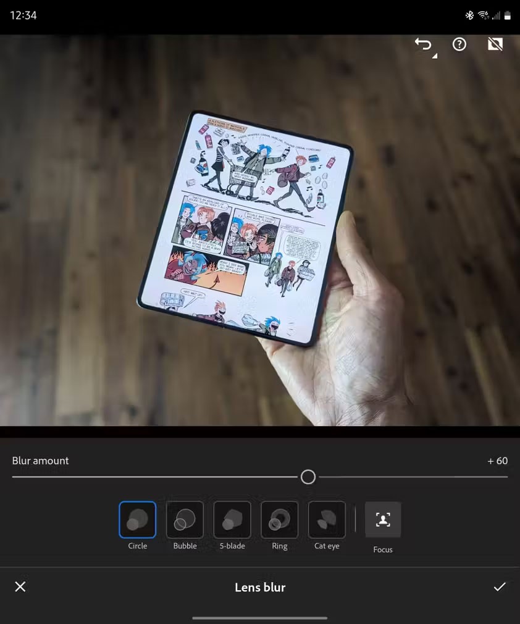The width and height of the screenshot is (520, 624).
Task: Open the help question mark icon
Action: (459, 44)
